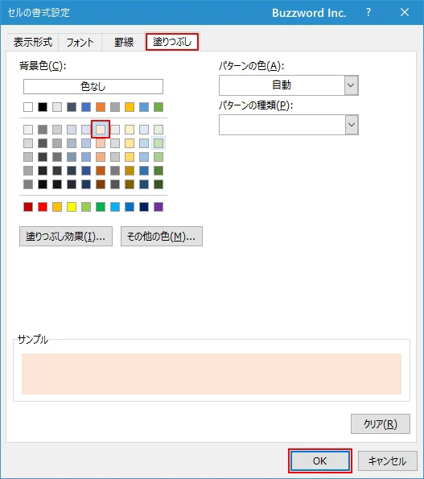Select the black color swatch
The width and height of the screenshot is (424, 479).
(x=43, y=107)
